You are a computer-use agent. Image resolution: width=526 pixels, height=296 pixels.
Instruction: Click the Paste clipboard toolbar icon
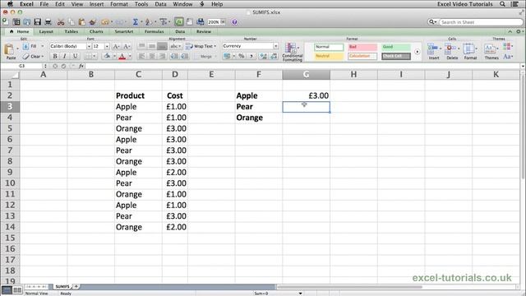pyautogui.click(x=81, y=22)
